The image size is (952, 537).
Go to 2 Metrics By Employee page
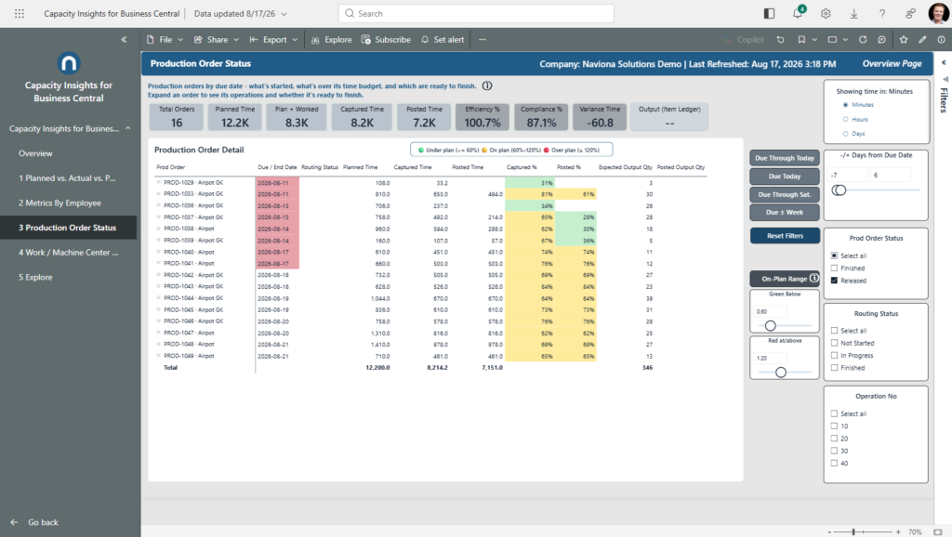point(59,203)
